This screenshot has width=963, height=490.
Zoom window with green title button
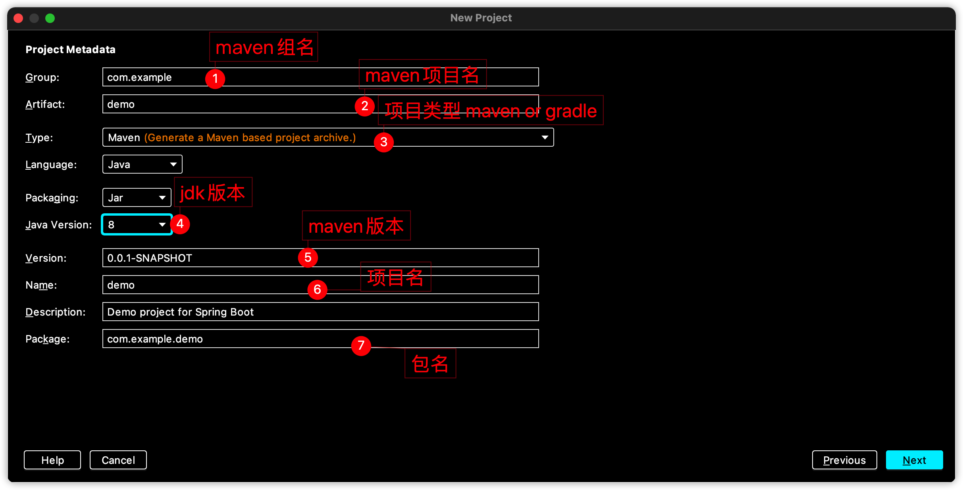tap(50, 18)
